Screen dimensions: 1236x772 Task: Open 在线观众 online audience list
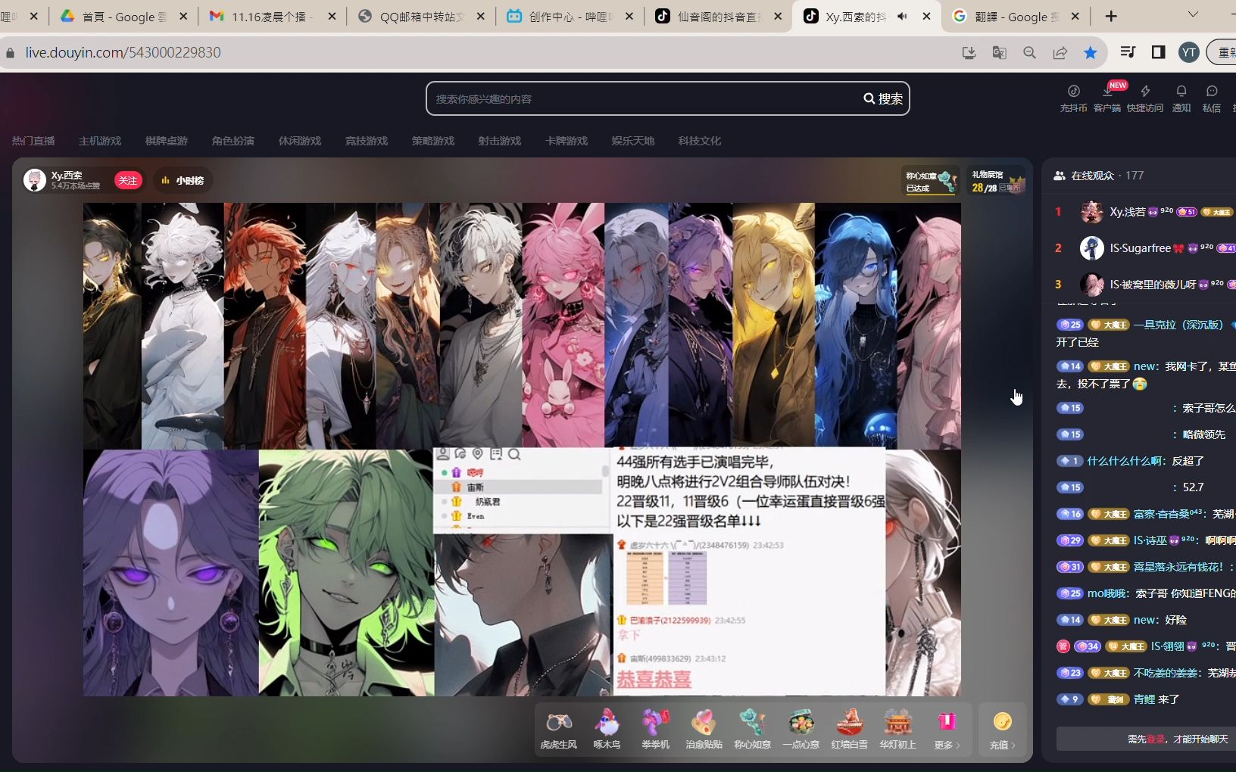1098,176
